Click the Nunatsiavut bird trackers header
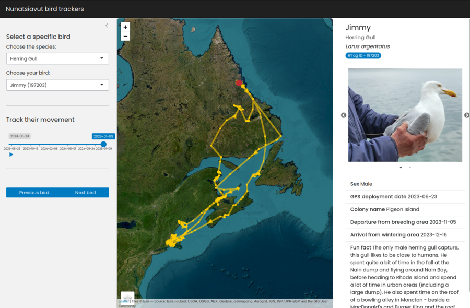 click(x=44, y=8)
